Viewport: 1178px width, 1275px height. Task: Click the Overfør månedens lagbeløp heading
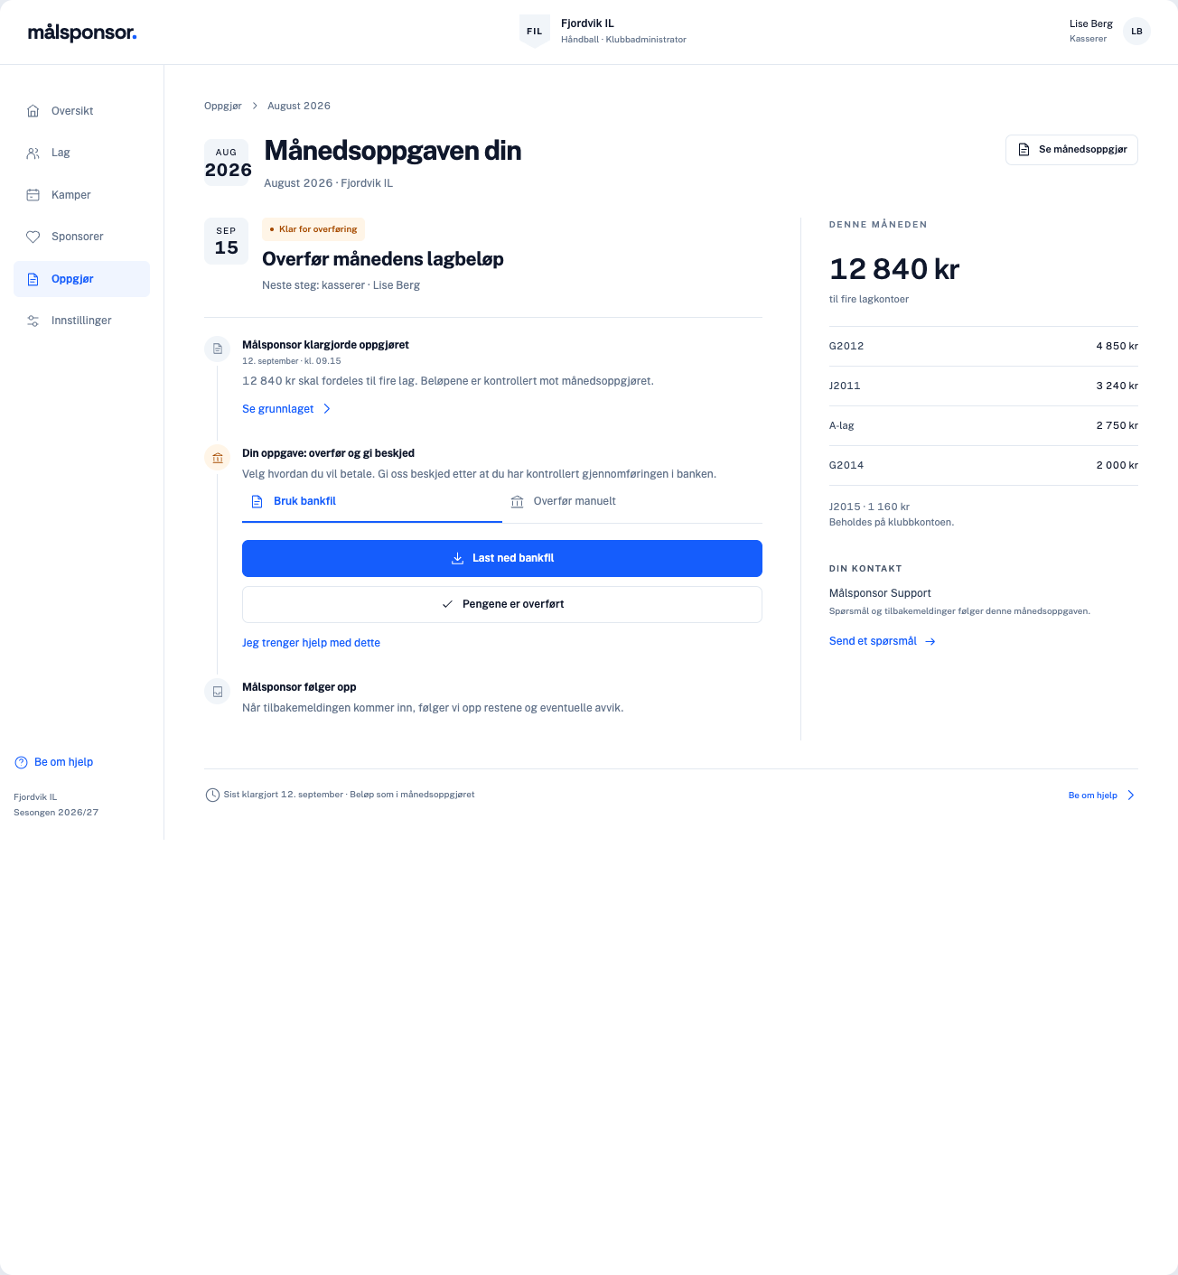[383, 259]
